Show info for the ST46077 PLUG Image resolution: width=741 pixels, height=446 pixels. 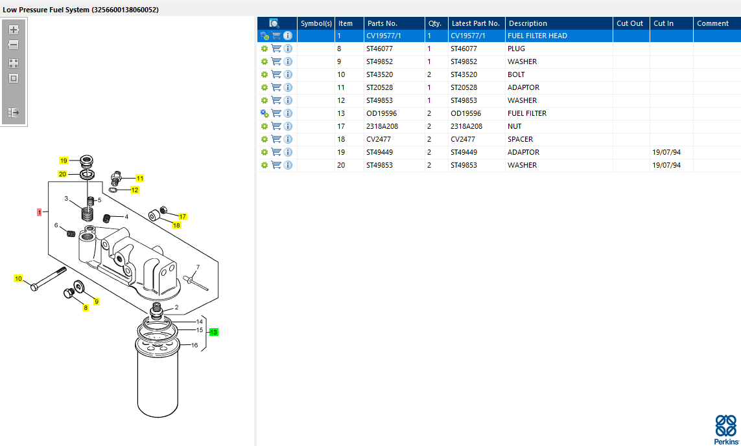pos(288,49)
